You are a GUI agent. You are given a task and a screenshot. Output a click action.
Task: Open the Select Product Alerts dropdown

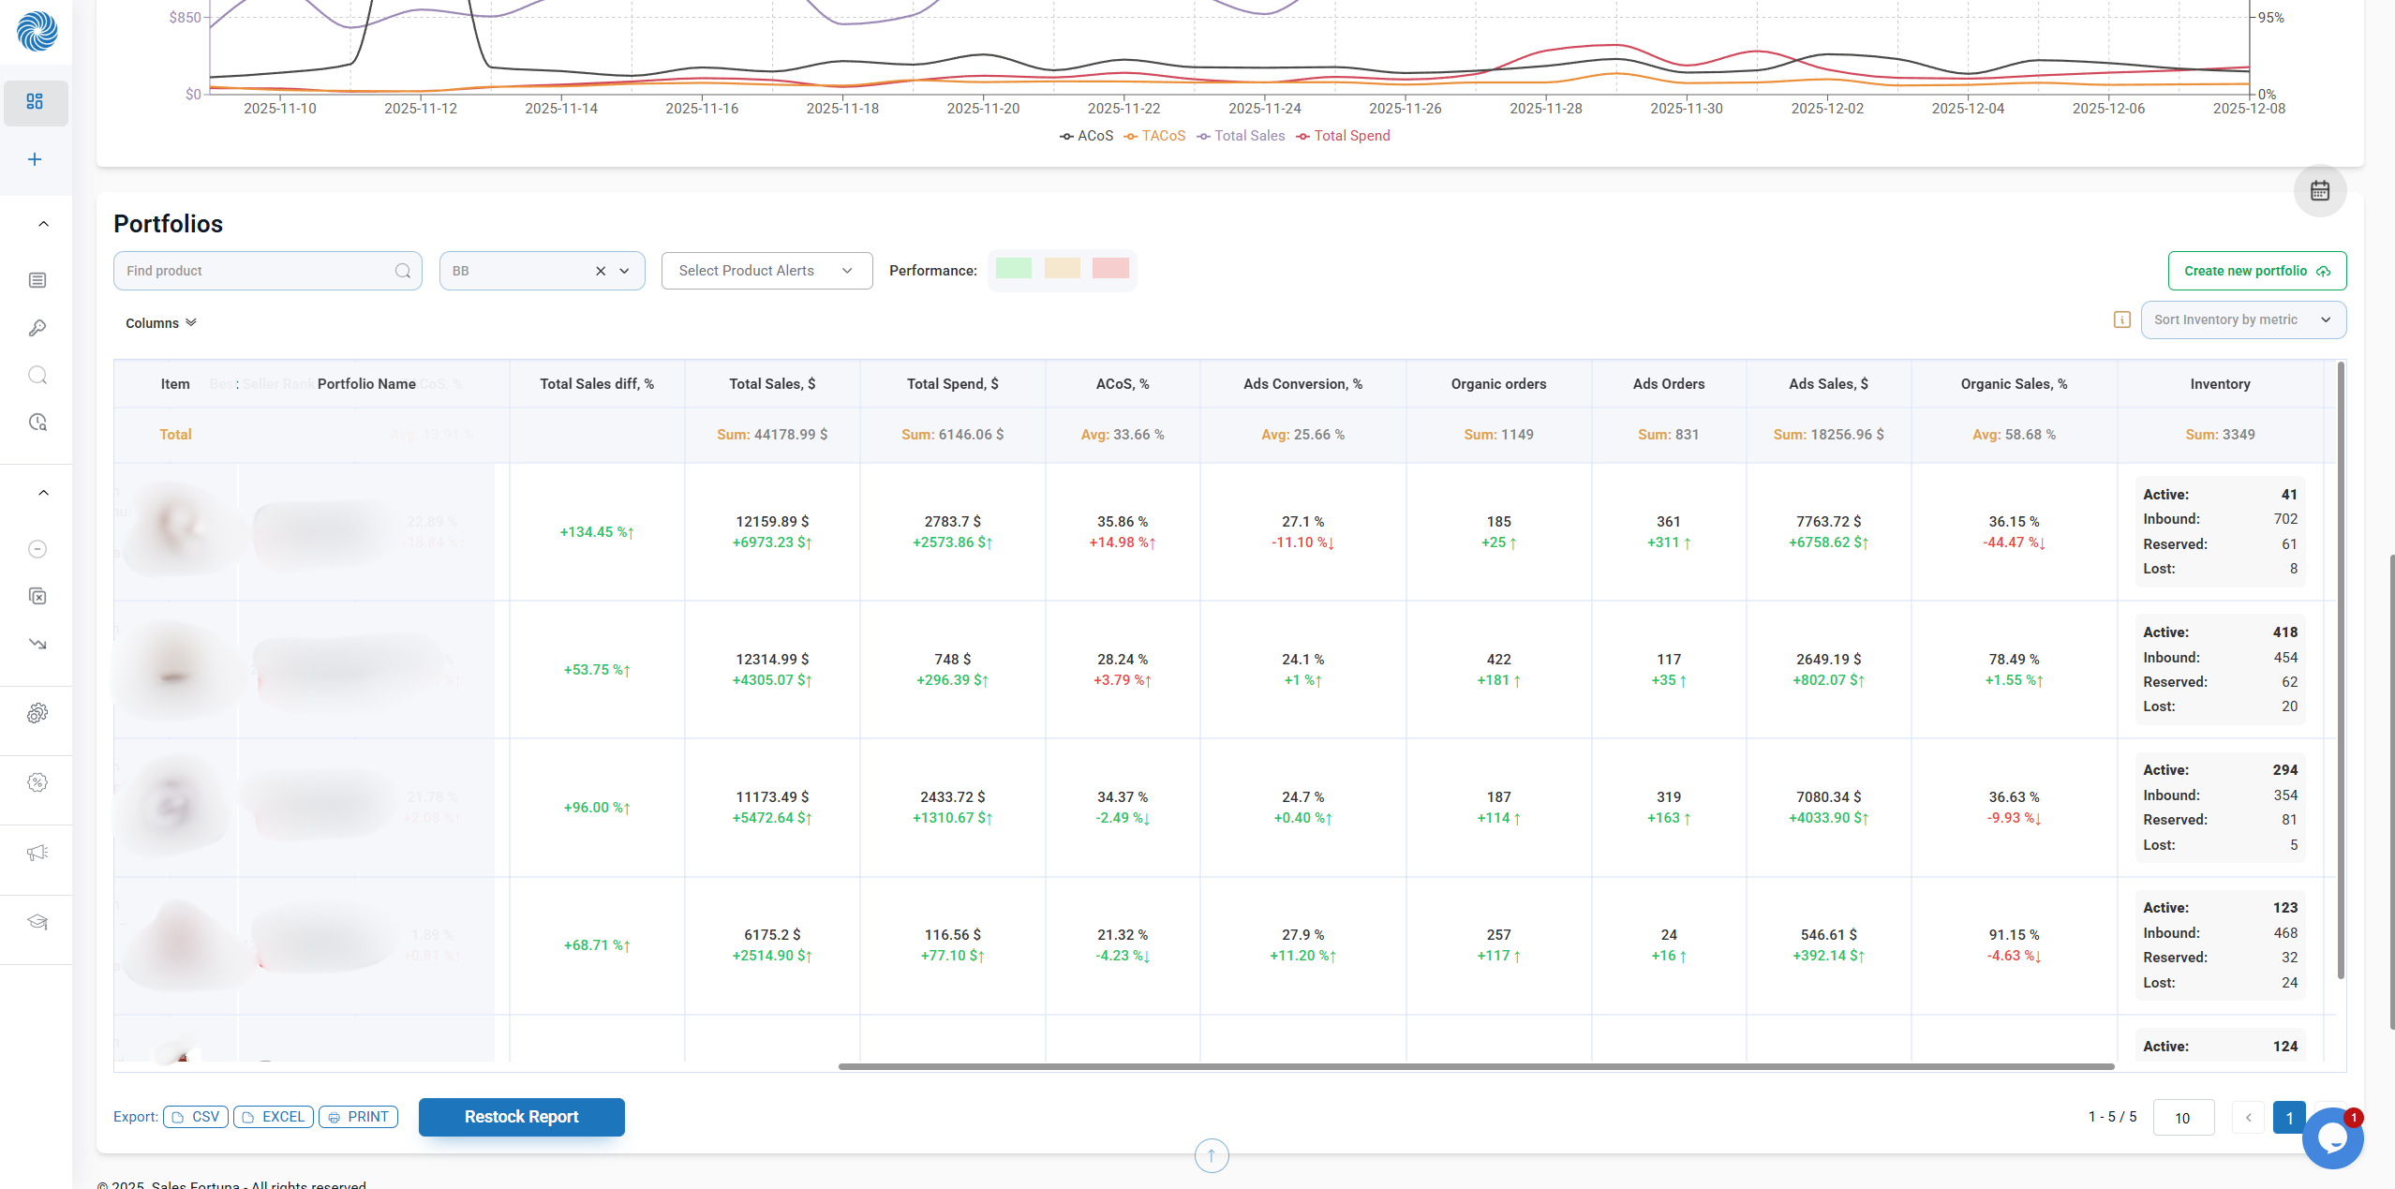(x=766, y=271)
